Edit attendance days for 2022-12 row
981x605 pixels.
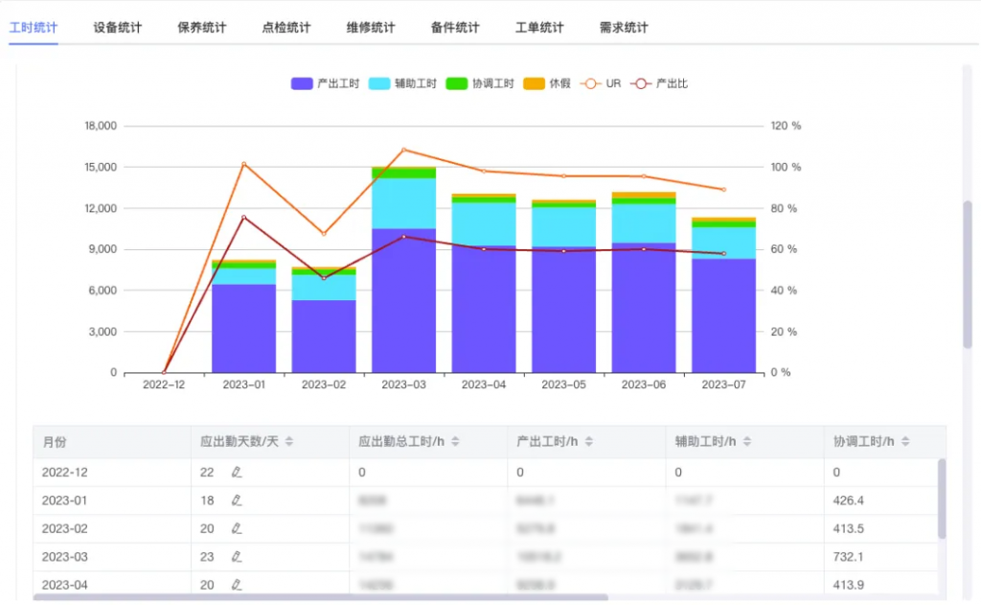(x=237, y=473)
